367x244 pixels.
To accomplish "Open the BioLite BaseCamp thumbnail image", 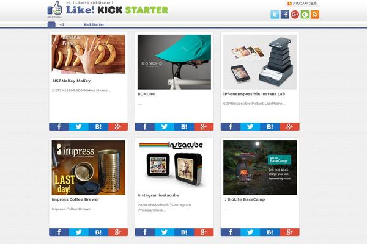I will pos(260,168).
